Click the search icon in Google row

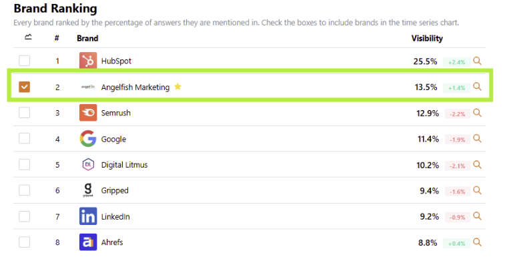click(x=477, y=139)
